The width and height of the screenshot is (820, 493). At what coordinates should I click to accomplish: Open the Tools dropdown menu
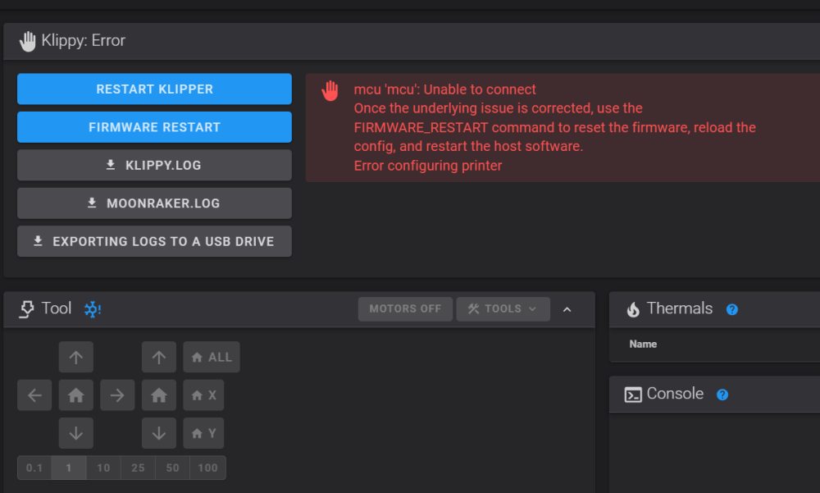point(503,308)
